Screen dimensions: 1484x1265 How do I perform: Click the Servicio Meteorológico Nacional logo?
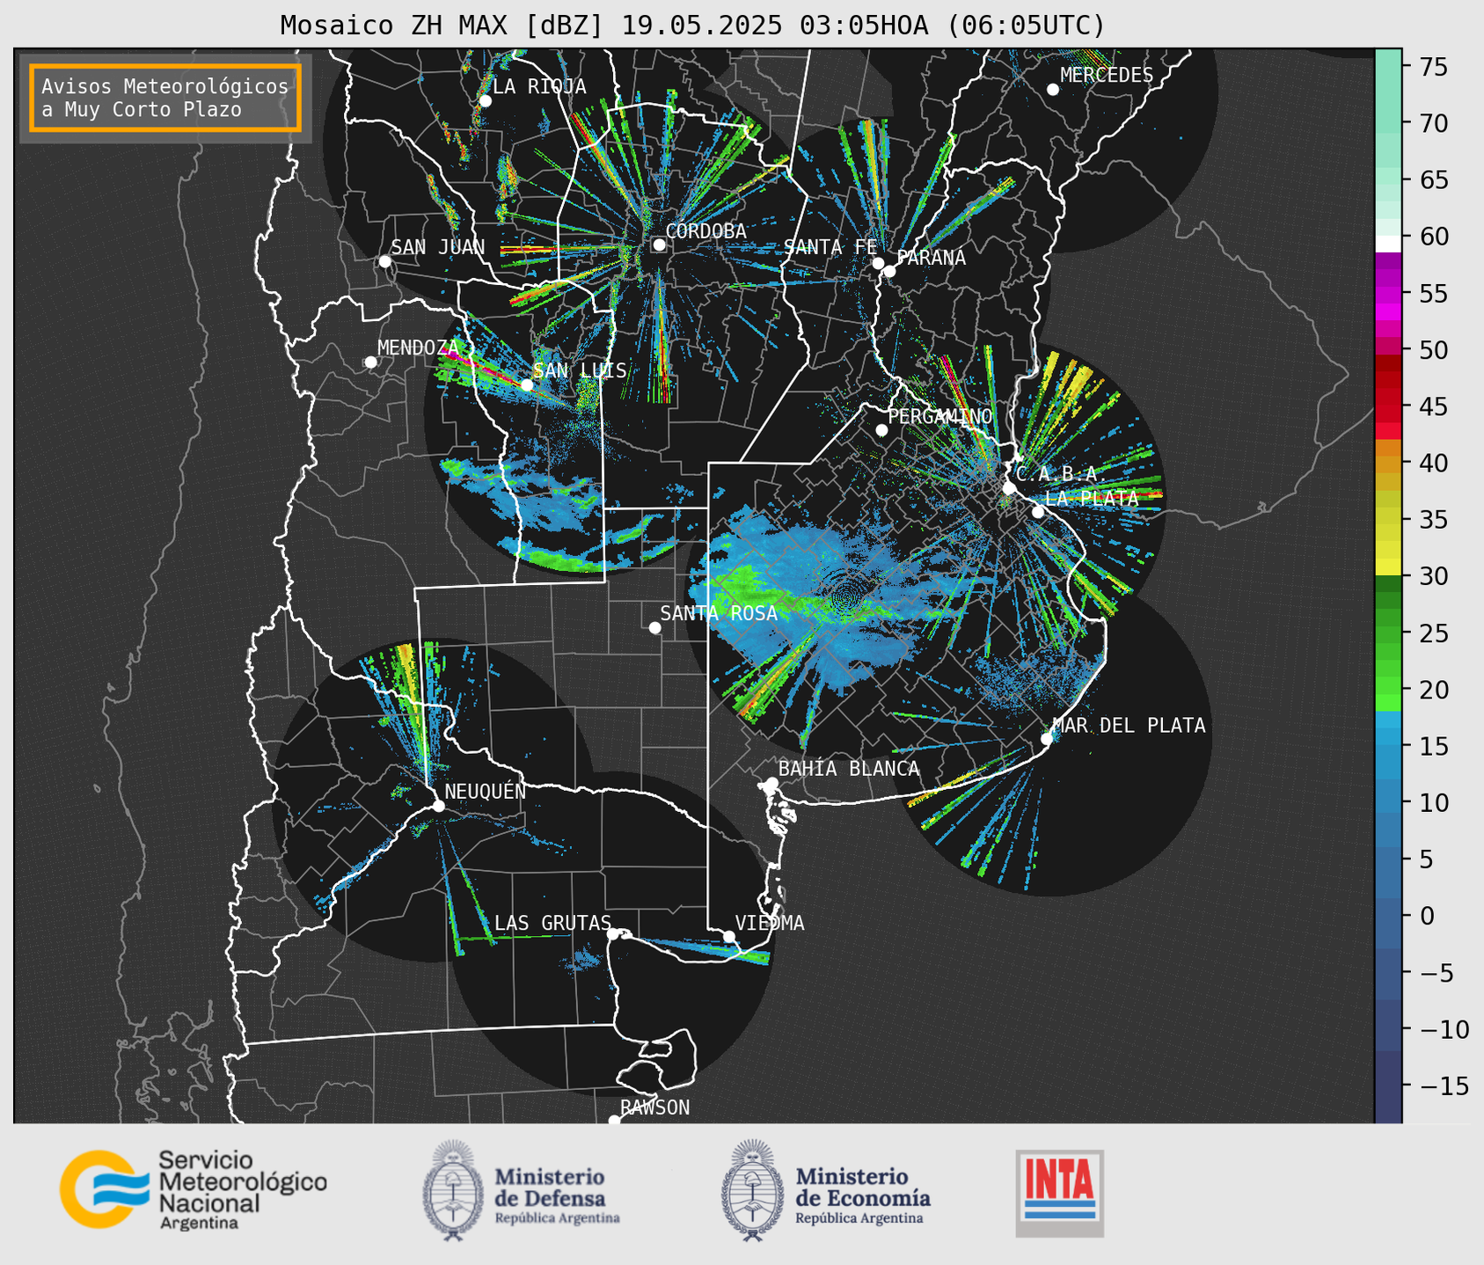click(194, 1189)
